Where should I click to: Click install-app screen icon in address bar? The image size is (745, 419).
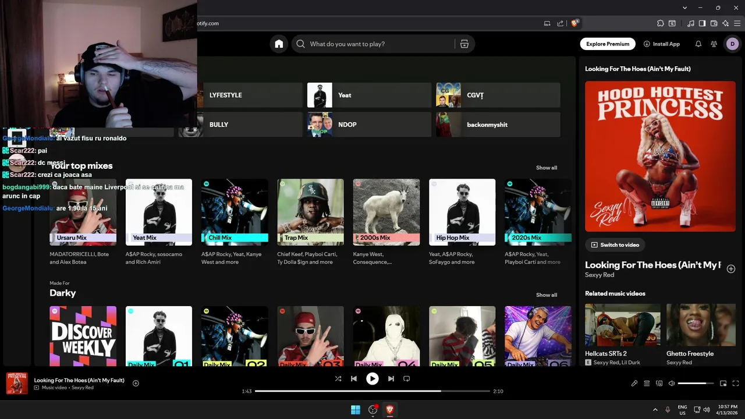click(x=547, y=23)
